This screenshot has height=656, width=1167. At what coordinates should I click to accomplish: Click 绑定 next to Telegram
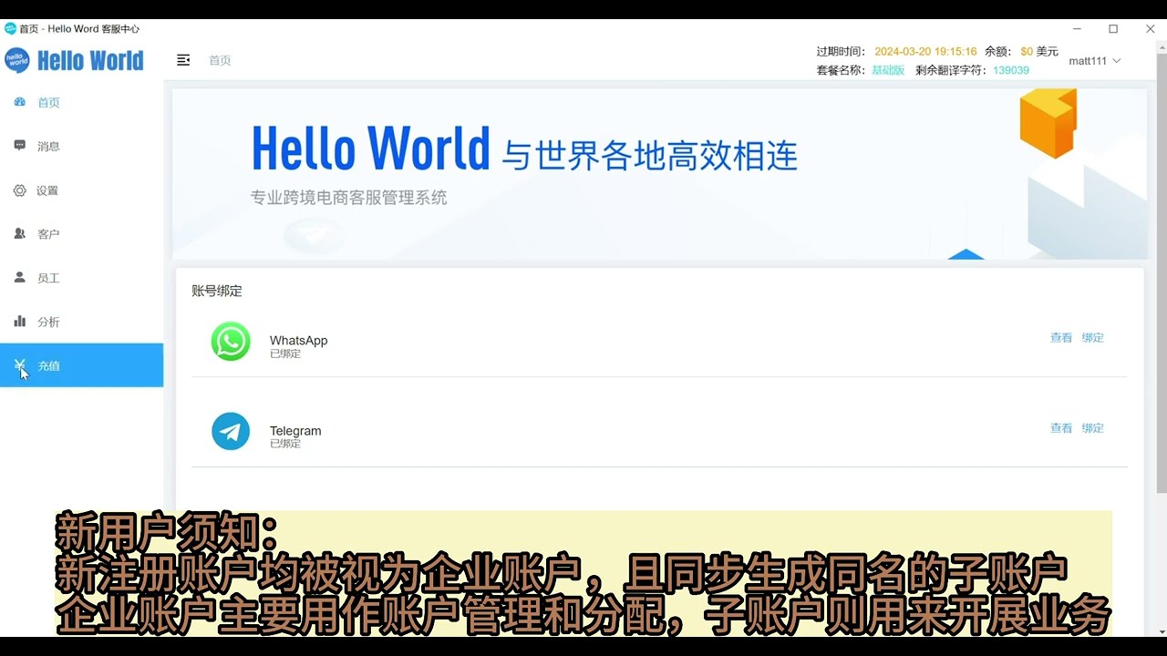pyautogui.click(x=1092, y=427)
